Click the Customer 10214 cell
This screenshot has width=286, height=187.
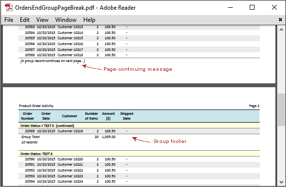70,32
